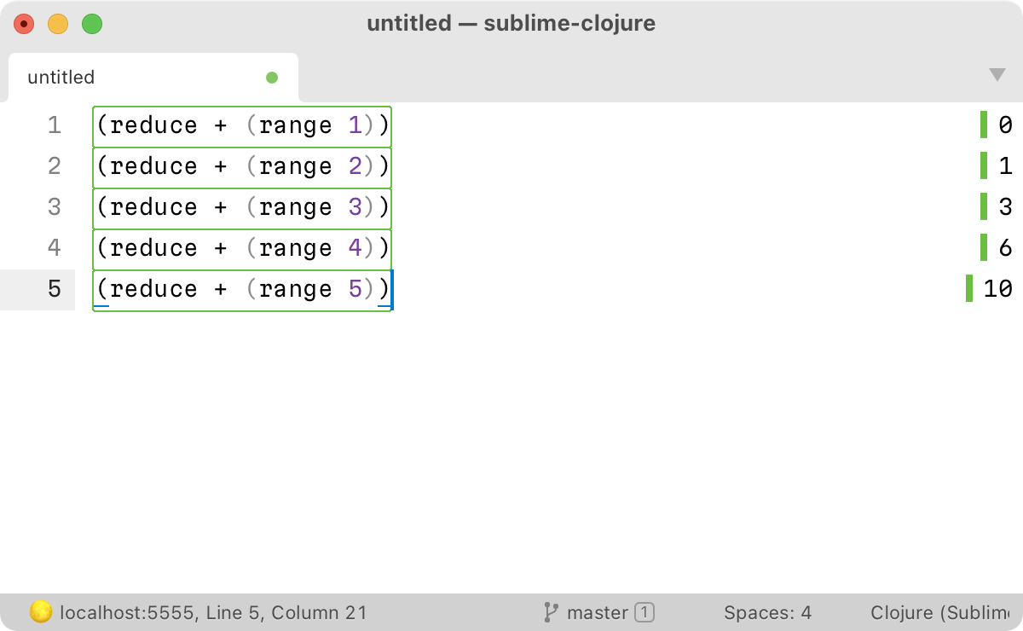Open the tab list dropdown arrow
This screenshot has height=631, width=1023.
tap(997, 75)
